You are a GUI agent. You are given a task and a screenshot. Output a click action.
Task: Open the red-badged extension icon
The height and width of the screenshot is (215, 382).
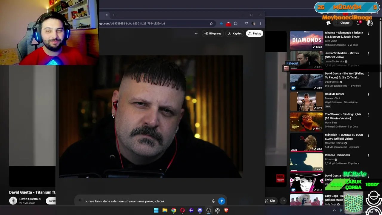(228, 24)
